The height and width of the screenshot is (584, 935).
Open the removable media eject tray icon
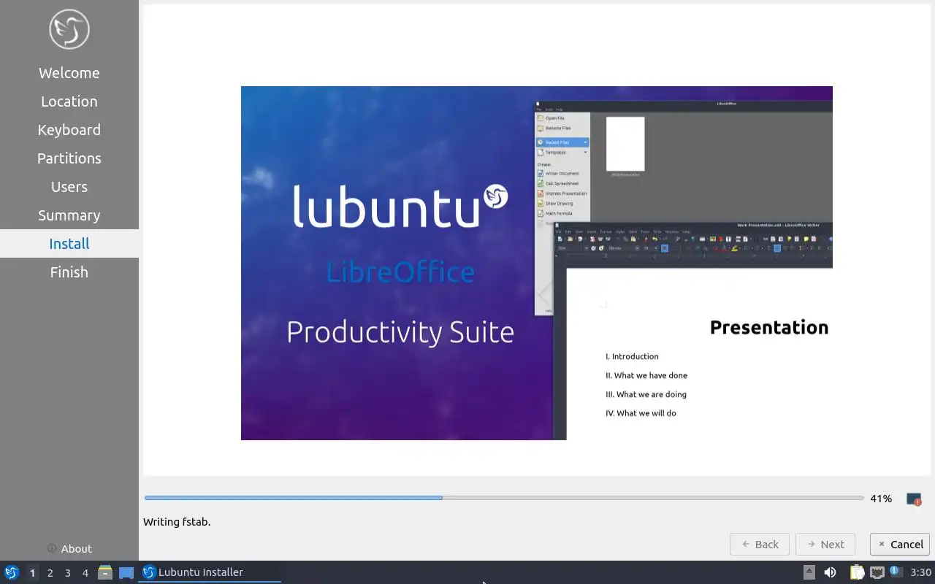809,572
